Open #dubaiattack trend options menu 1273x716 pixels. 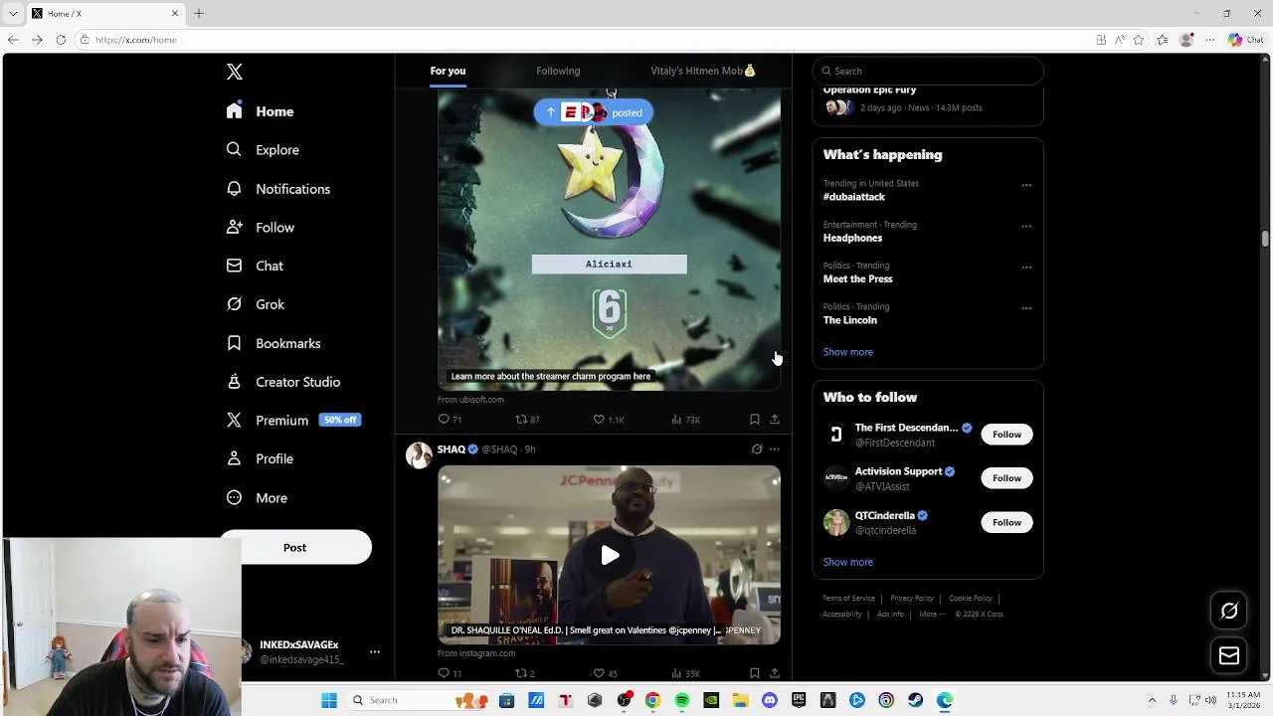click(1026, 185)
